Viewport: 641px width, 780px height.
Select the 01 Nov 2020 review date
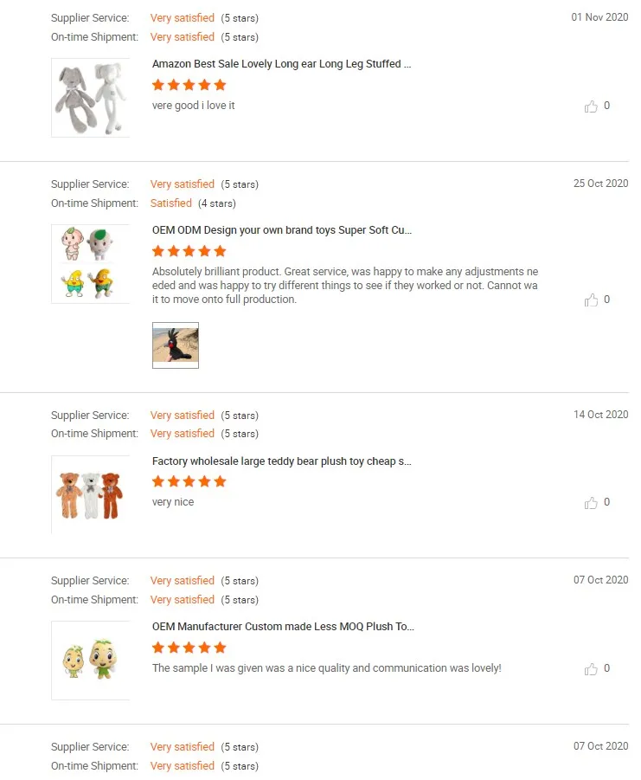point(599,17)
